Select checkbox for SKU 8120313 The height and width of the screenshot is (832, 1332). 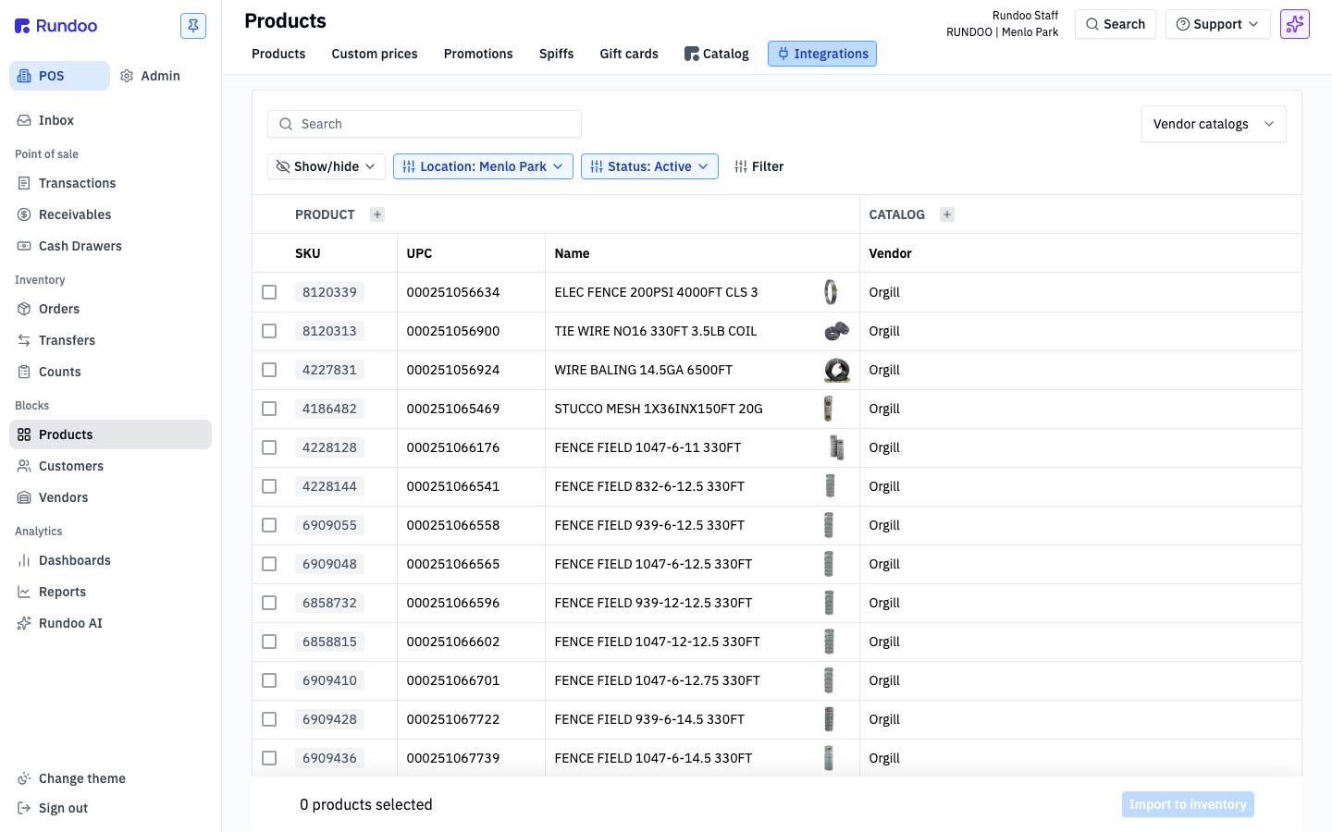click(x=269, y=331)
